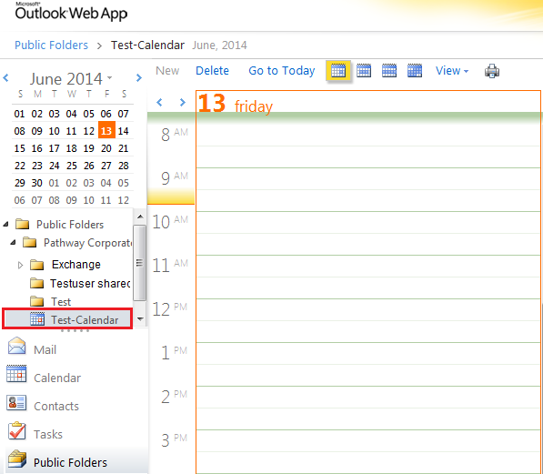Select June 13 in mini calendar
The width and height of the screenshot is (543, 474).
106,131
